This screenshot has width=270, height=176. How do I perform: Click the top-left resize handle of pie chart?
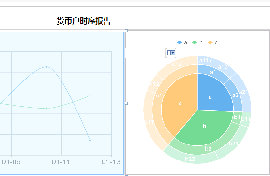coord(126,31)
